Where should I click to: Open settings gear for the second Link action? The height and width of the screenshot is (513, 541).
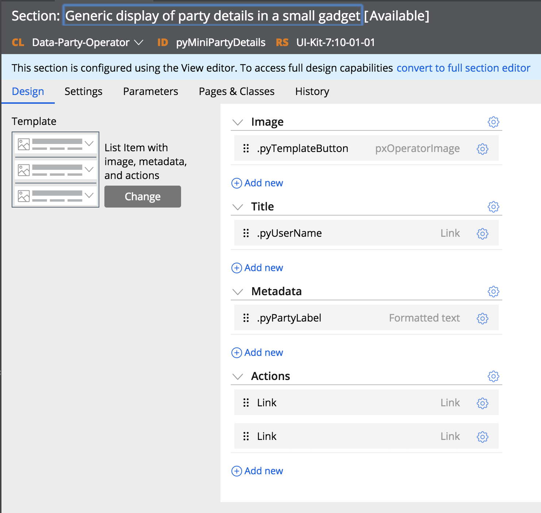pyautogui.click(x=482, y=436)
